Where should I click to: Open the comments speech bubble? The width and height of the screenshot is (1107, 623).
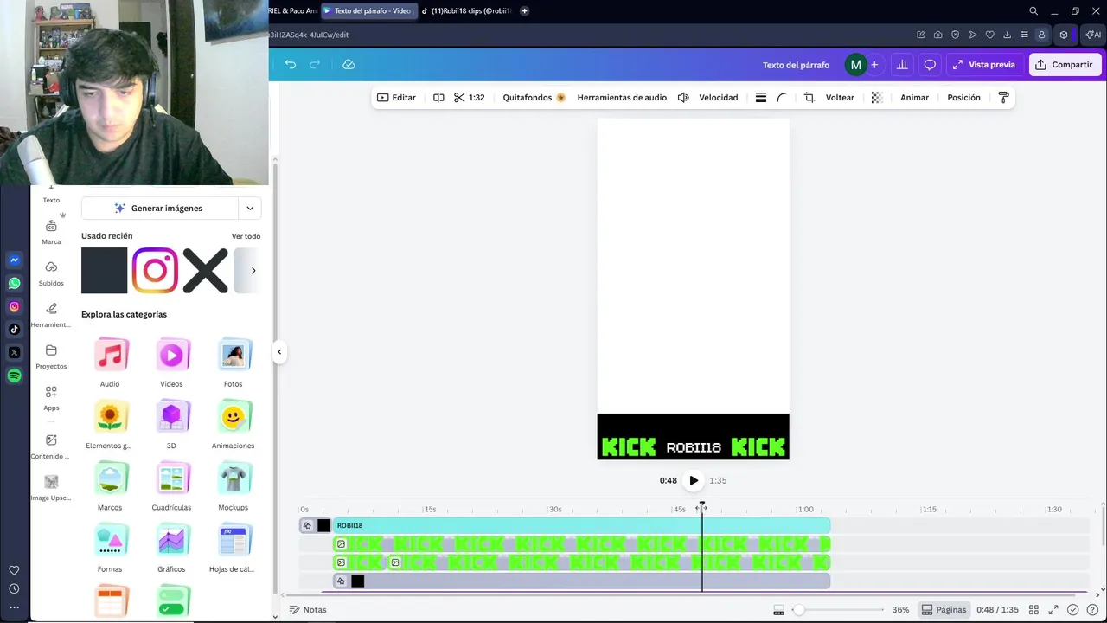[x=930, y=65]
